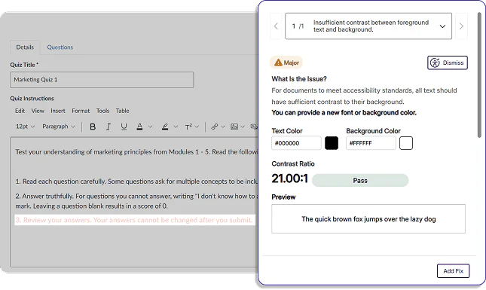Open text color options dropdown arrow
The width and height of the screenshot is (486, 290).
tap(151, 127)
